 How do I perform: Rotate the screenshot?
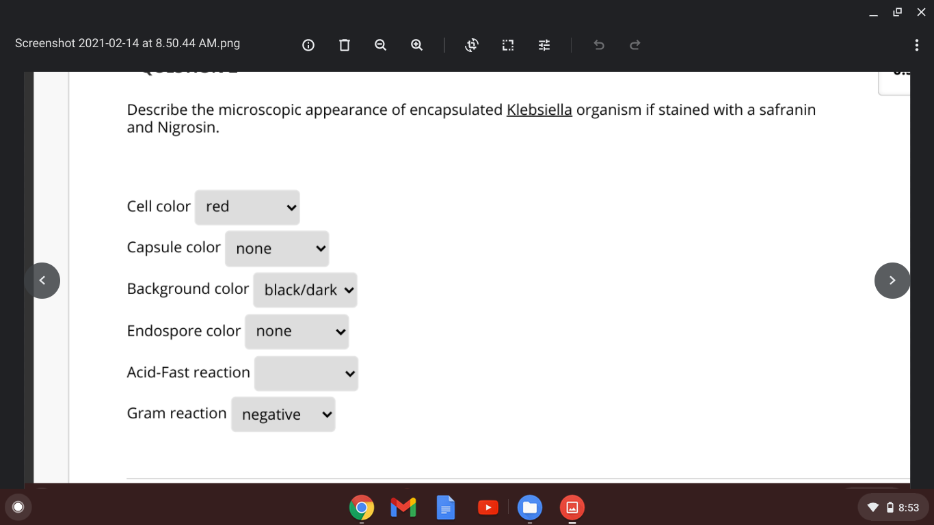click(x=471, y=44)
